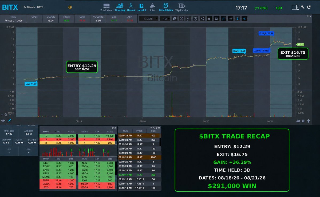This screenshot has height=197, width=320.
Task: Open the Info tab
Action: [x=152, y=7]
